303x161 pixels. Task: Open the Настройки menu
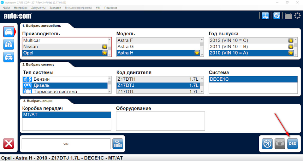click(21, 8)
